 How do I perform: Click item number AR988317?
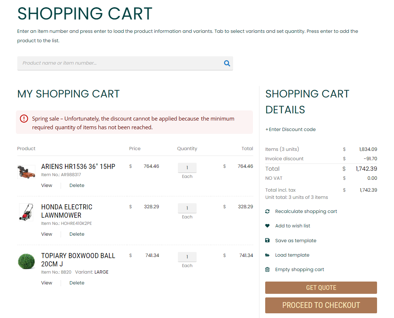(x=71, y=175)
